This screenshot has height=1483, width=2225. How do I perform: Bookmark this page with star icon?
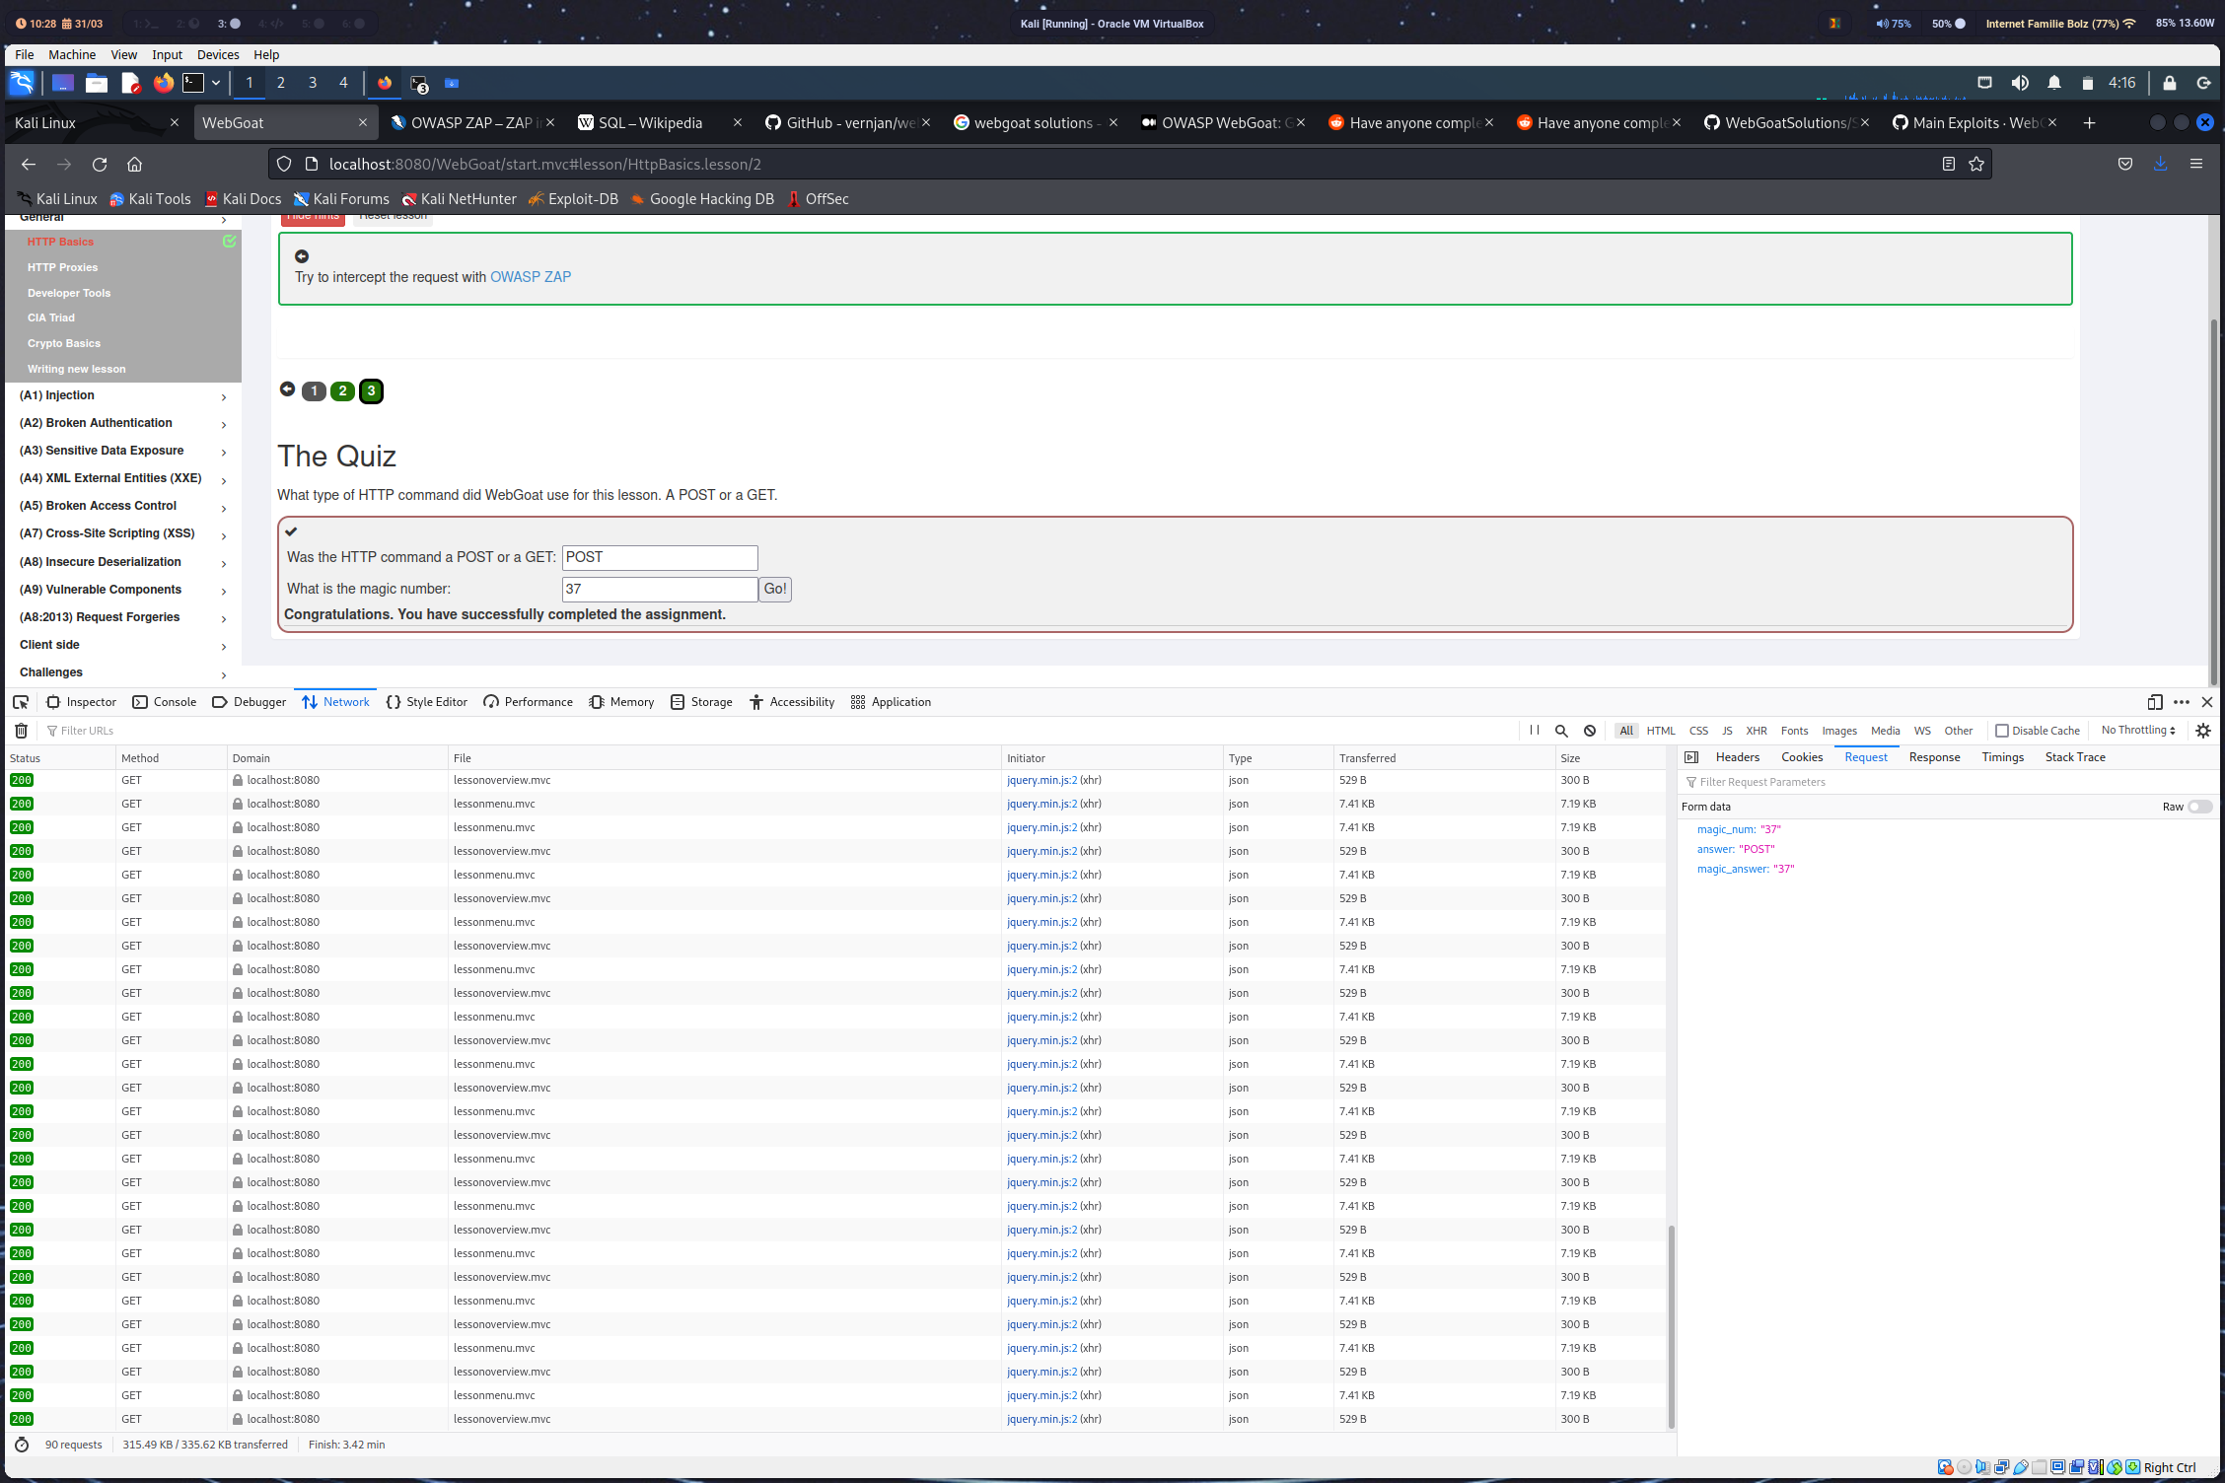(x=1976, y=165)
